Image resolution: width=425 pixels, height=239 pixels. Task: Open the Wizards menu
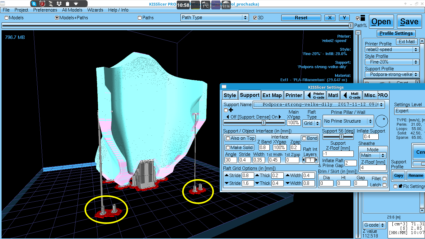tap(95, 10)
